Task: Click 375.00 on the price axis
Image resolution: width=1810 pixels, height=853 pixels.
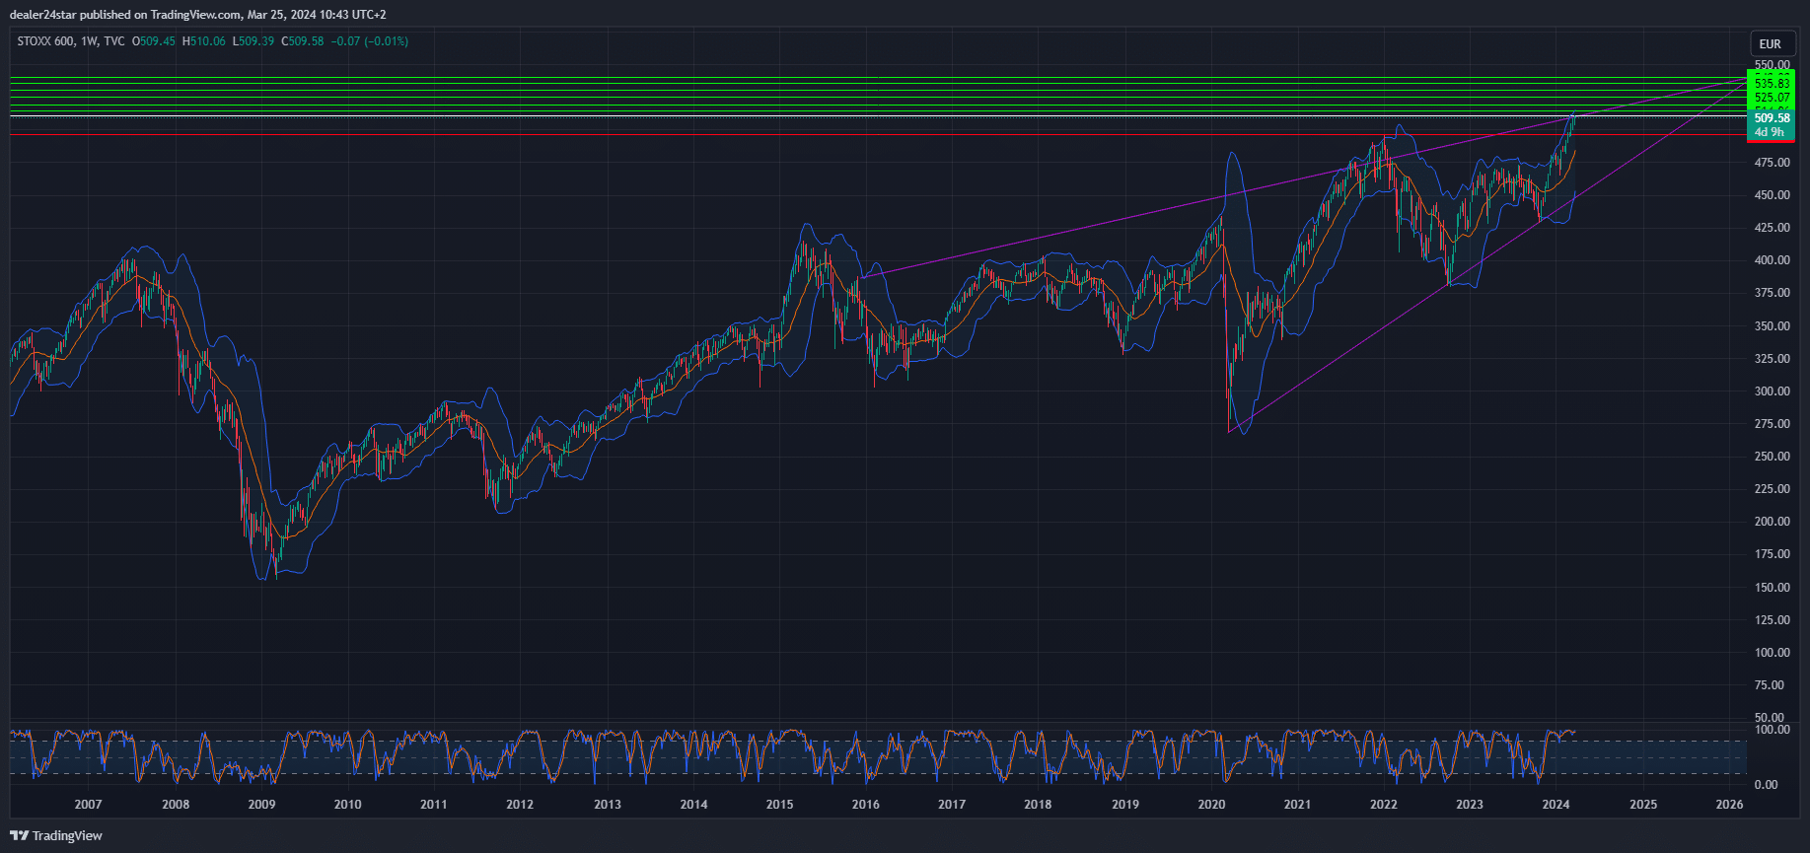Action: pos(1773,293)
